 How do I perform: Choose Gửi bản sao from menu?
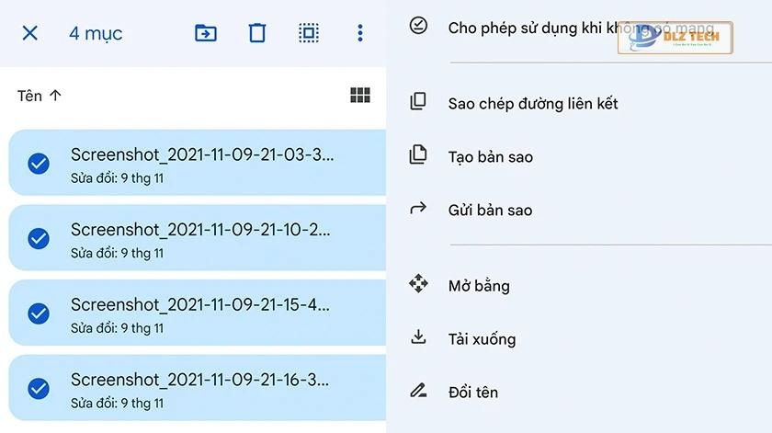(x=490, y=211)
